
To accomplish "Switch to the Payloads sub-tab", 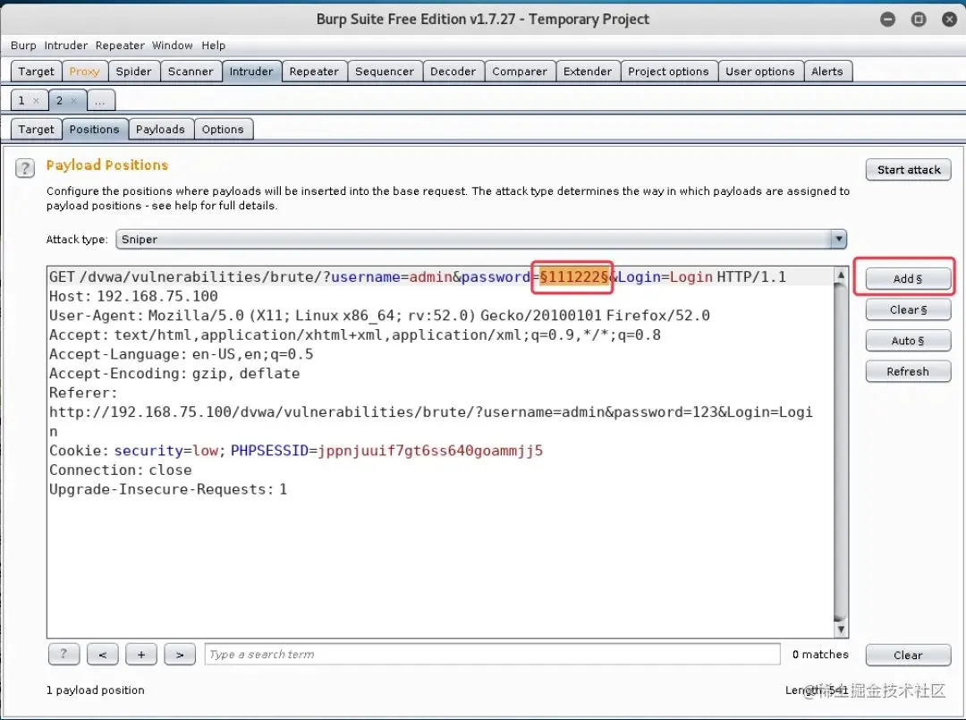I will [160, 130].
